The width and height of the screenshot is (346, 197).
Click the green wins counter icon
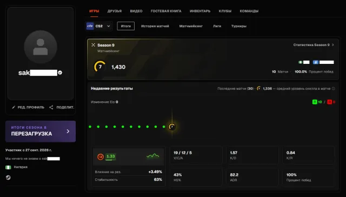315,102
